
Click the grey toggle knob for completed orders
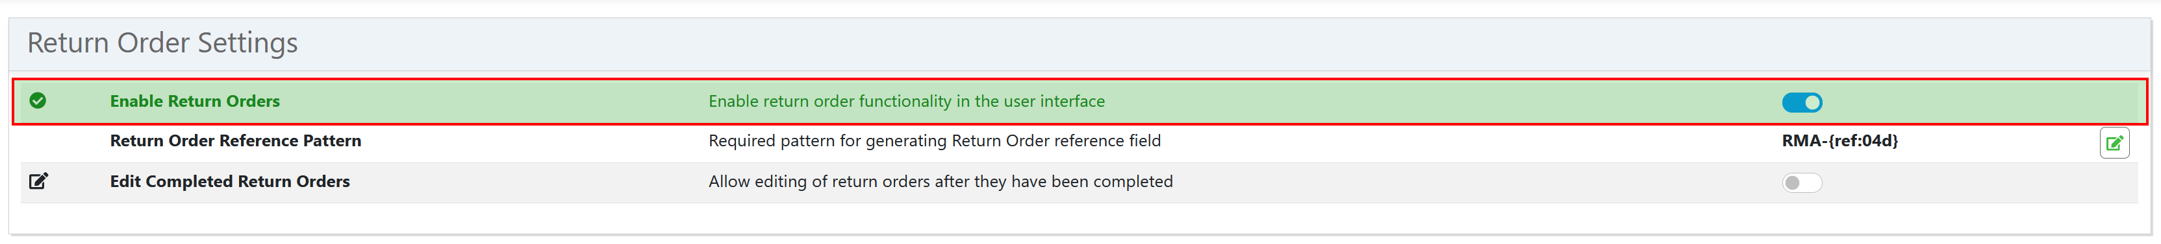1792,183
